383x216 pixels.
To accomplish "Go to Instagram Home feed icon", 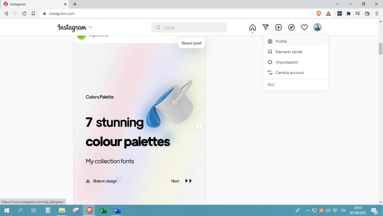I will 252,27.
